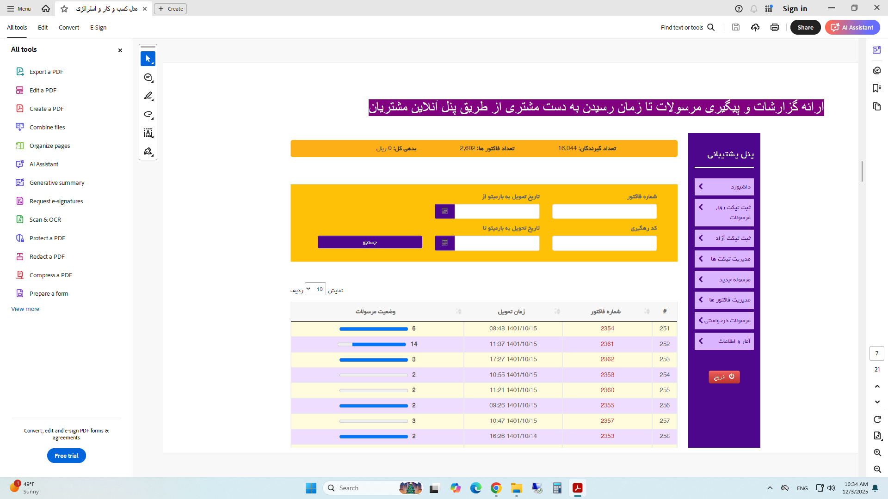Zoom in using magnifier plus icon
888x499 pixels.
click(877, 453)
